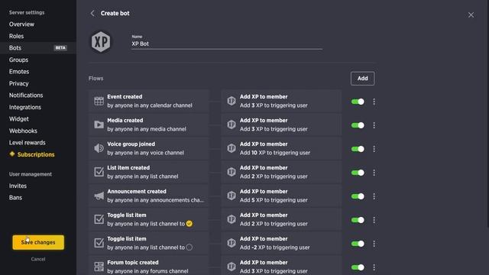This screenshot has width=489, height=275.
Task: Open the Groups settings page
Action: pos(18,60)
